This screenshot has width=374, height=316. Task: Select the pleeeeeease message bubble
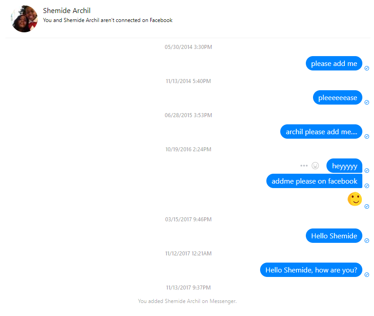tap(338, 97)
